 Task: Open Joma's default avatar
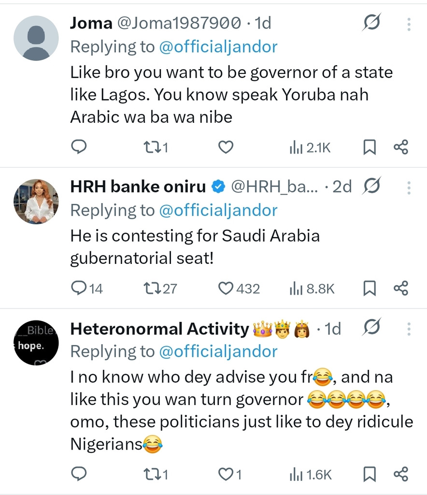tap(36, 38)
